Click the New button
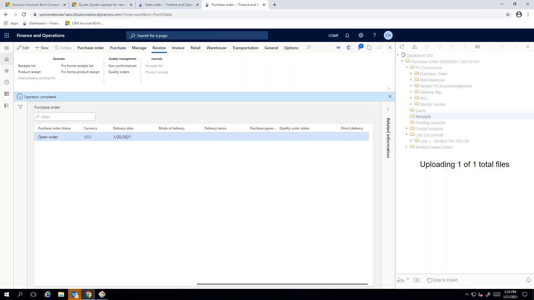Screen dimensions: 534x300 (x=42, y=47)
